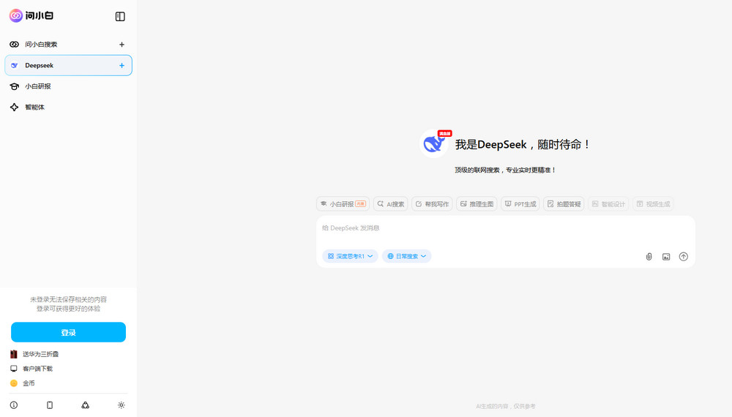The width and height of the screenshot is (732, 417).
Task: Click the 登录 login button
Action: 68,332
